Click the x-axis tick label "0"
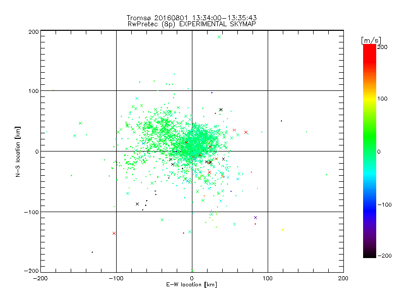 click(192, 278)
